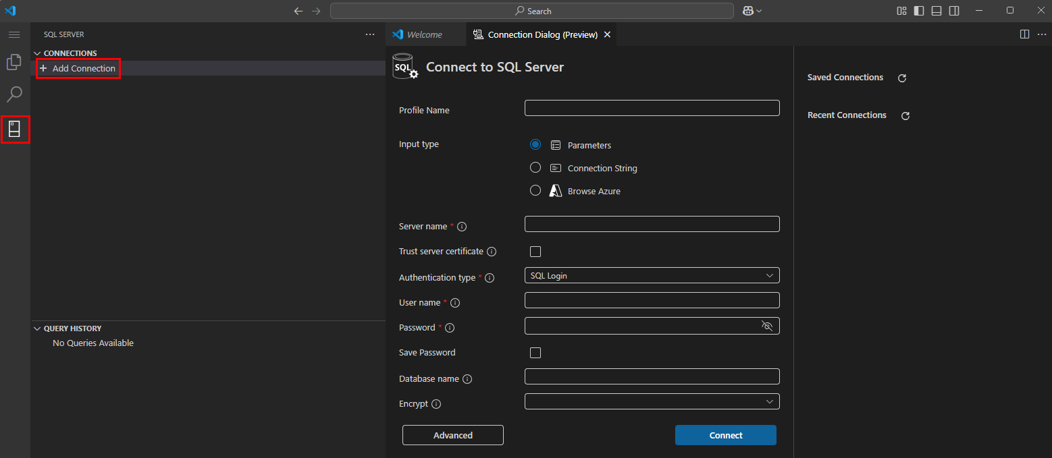1052x458 pixels.
Task: Open the Search view in activity bar
Action: pos(14,94)
